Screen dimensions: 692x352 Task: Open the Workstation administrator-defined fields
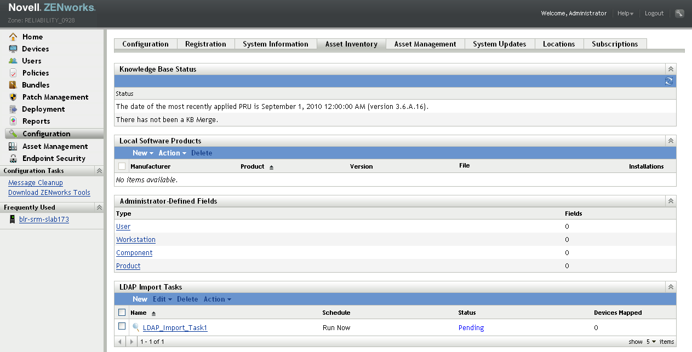(135, 239)
